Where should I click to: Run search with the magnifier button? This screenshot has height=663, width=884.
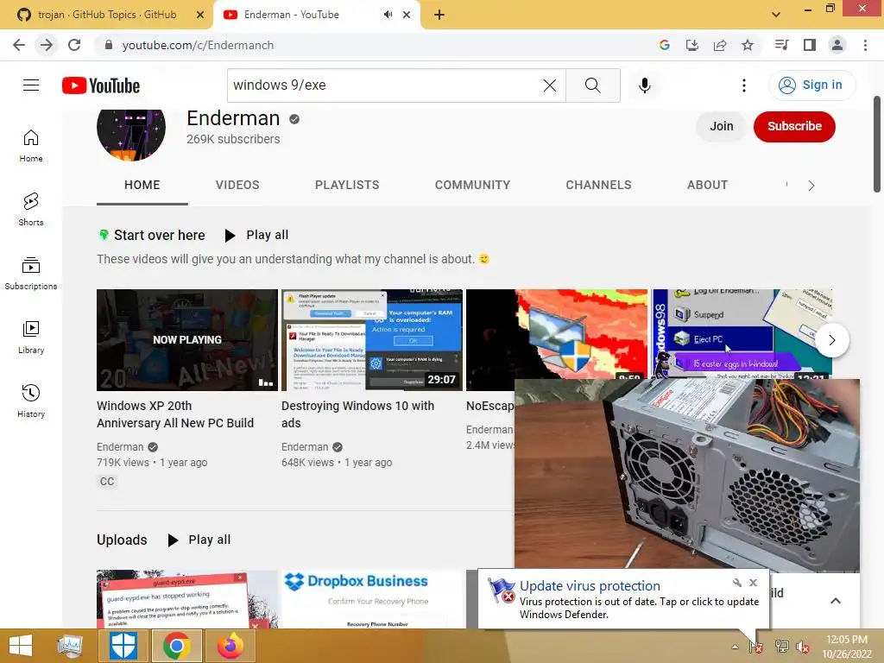pyautogui.click(x=592, y=85)
